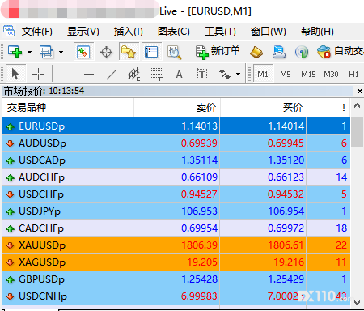
Task: Toggle the Data Window crosshair-target icon
Action: tap(106, 52)
